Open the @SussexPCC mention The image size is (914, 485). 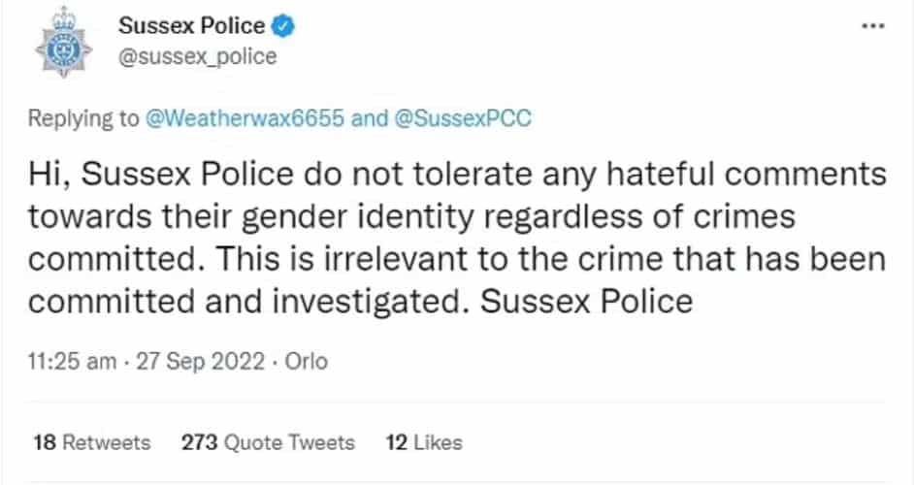pos(464,118)
